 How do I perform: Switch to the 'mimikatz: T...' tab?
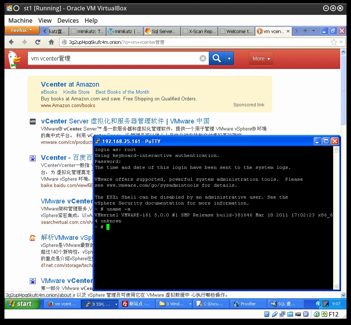pos(88,31)
